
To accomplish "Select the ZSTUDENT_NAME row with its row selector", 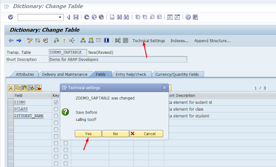I will point(11,116).
